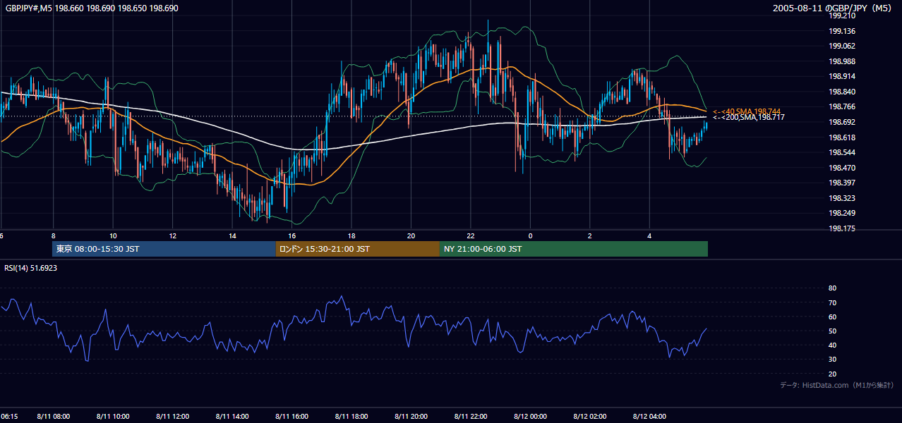Screen dimensions: 902x423
Task: Click the 2005-08-11 GBP/JPY (M5) chart title
Action: point(834,8)
